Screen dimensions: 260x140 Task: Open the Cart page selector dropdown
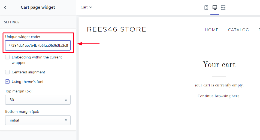[x=86, y=7]
